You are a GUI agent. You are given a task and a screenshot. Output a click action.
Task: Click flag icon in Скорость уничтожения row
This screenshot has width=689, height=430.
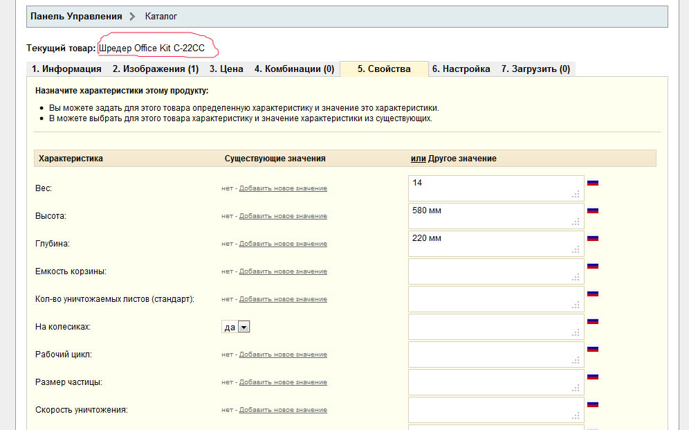pyautogui.click(x=592, y=404)
